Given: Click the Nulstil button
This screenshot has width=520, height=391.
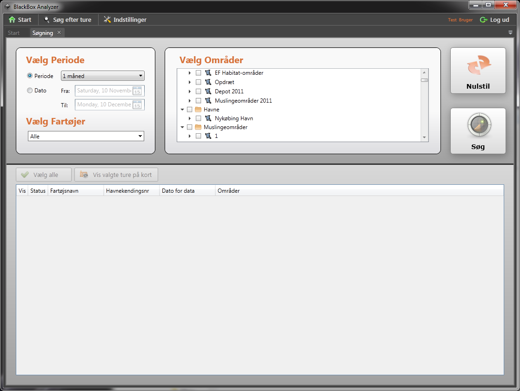Looking at the screenshot, I should pos(478,71).
